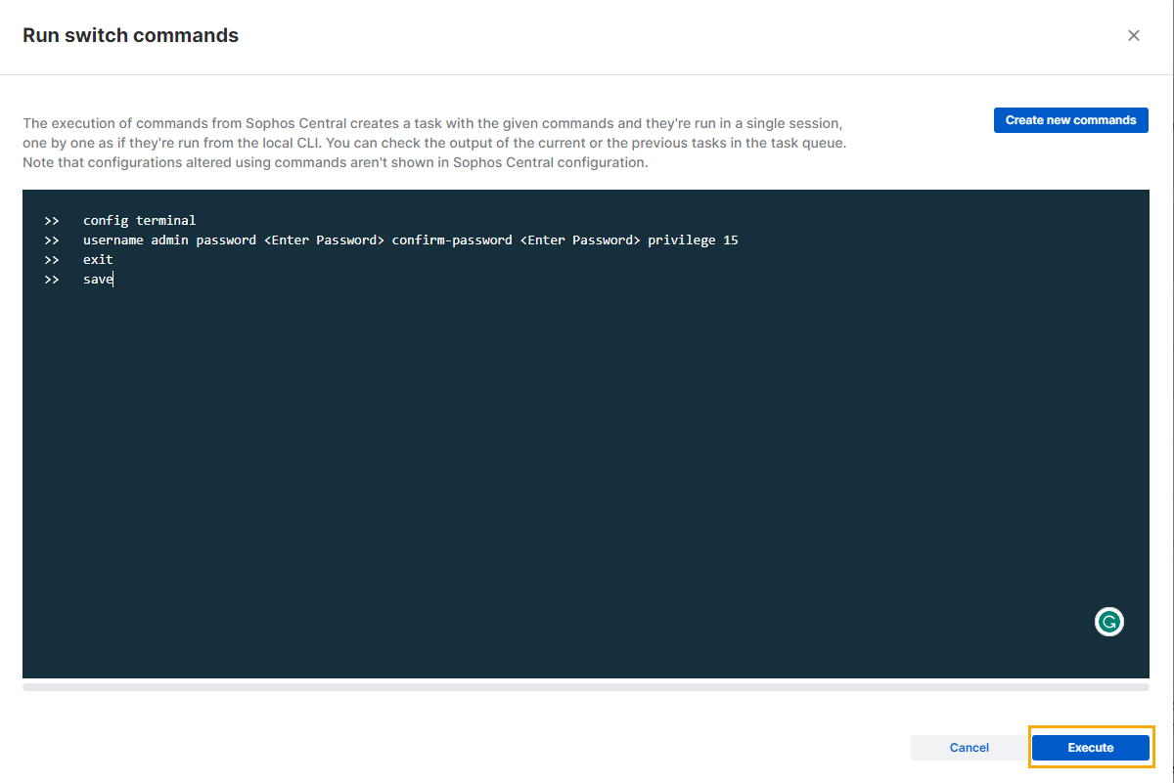Place cursor on the "config terminal" line
1174x783 pixels.
coord(139,221)
